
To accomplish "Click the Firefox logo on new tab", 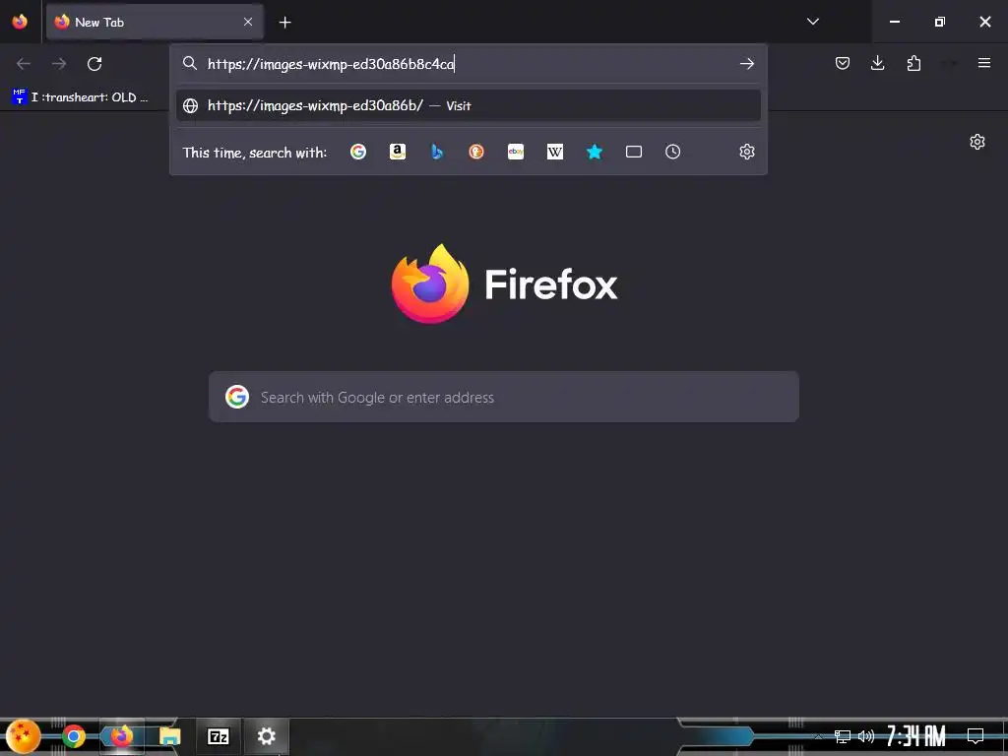I will tap(504, 283).
